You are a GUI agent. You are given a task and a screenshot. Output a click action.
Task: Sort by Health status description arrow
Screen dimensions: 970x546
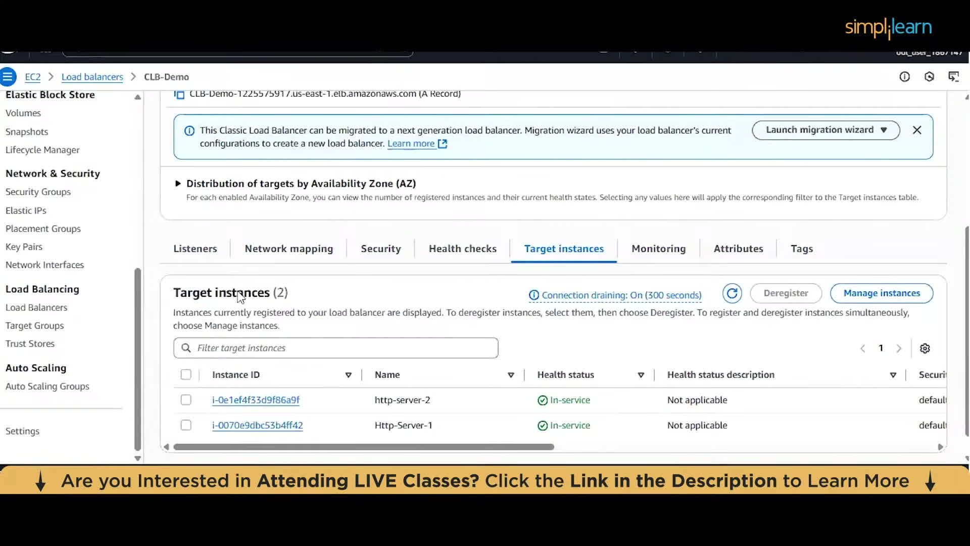point(893,375)
